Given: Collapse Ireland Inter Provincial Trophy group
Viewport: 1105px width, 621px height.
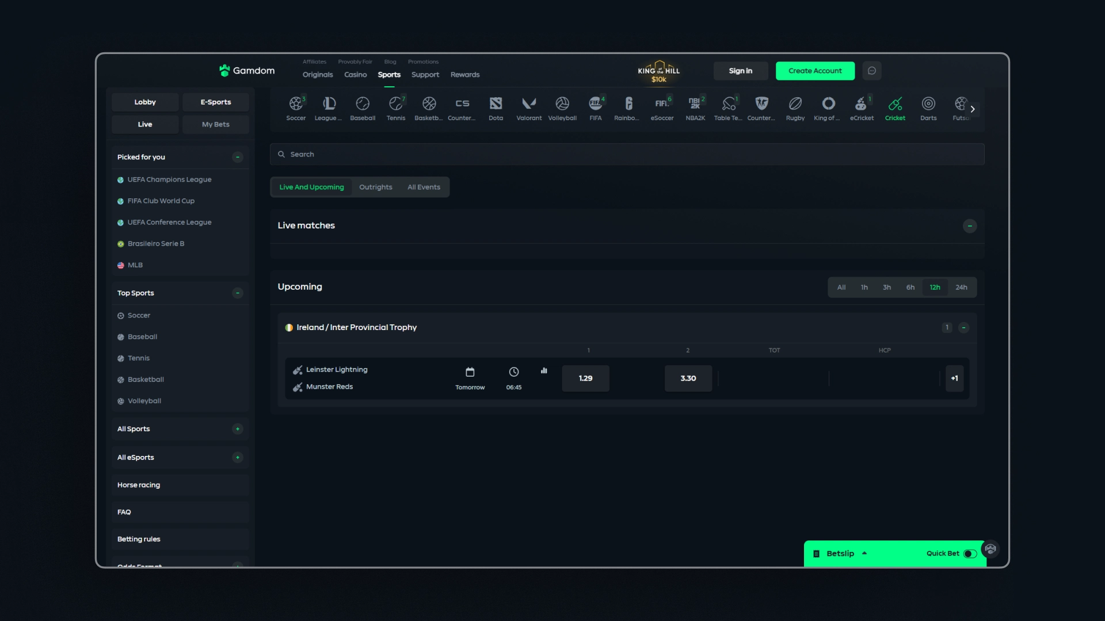Looking at the screenshot, I should tap(963, 328).
